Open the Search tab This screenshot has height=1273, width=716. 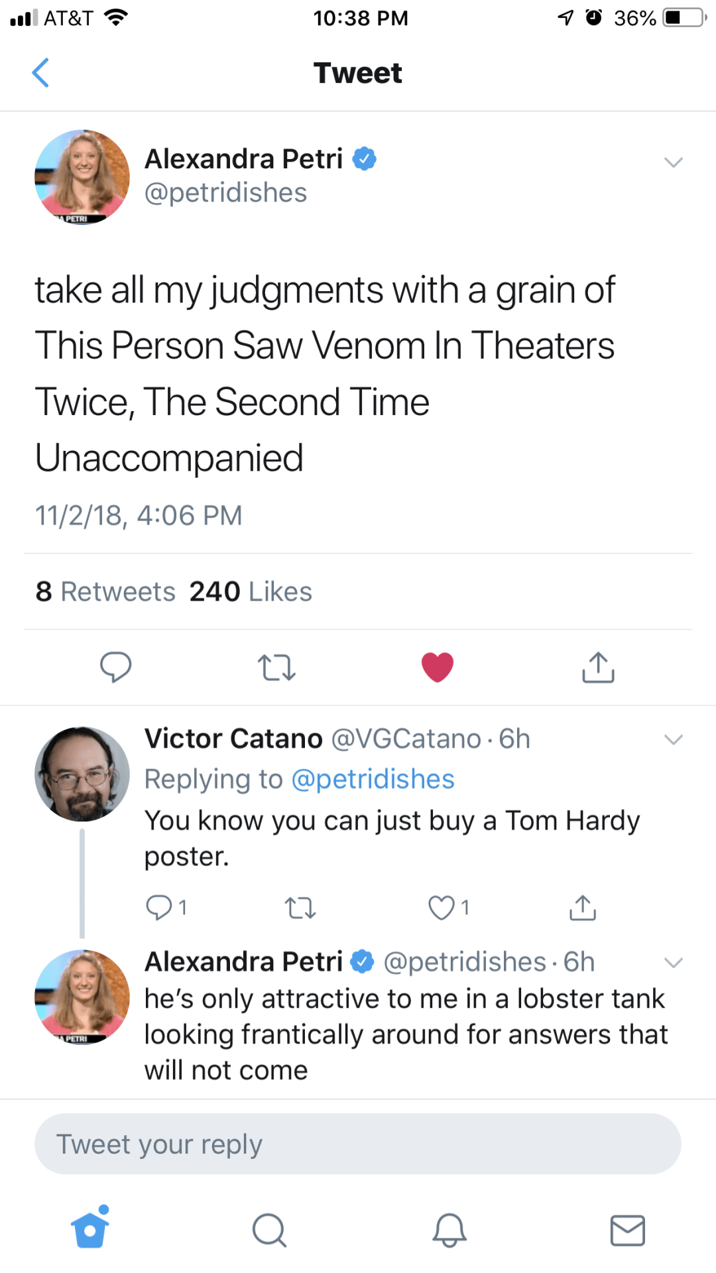[269, 1231]
